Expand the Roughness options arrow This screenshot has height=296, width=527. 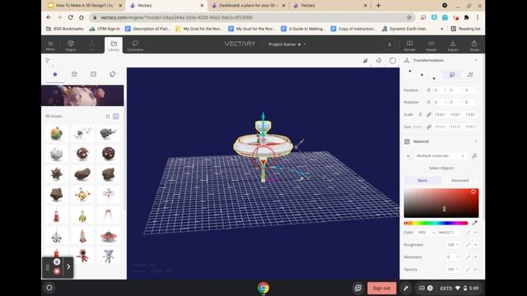pos(476,245)
